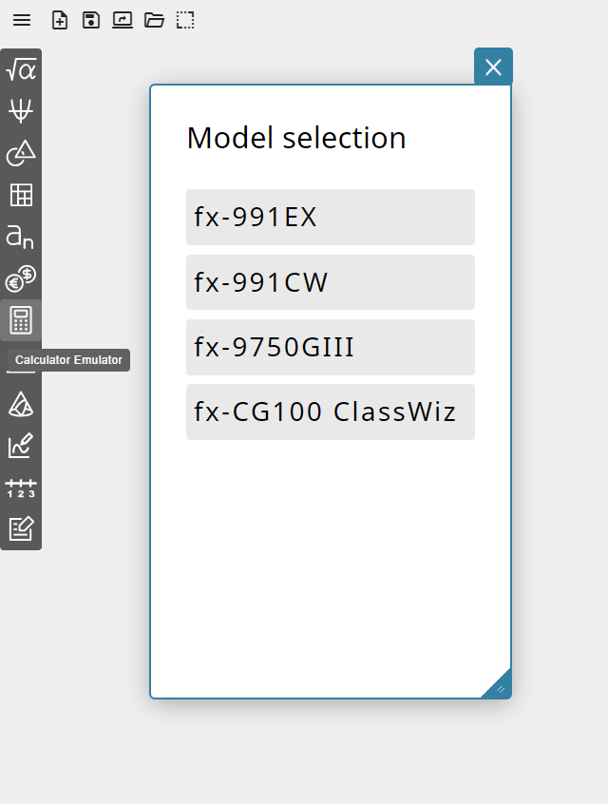Image resolution: width=608 pixels, height=804 pixels.
Task: Create a new paper with plus icon
Action: pyautogui.click(x=60, y=21)
